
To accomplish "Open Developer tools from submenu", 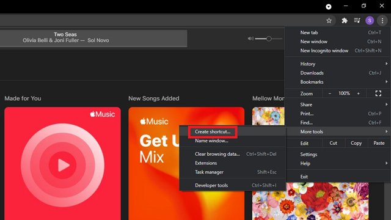I will coord(232,185).
